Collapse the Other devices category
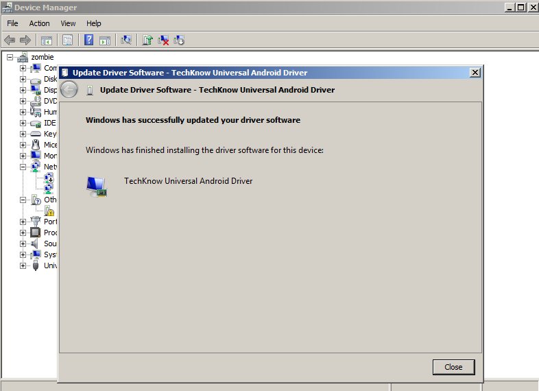 [23, 200]
